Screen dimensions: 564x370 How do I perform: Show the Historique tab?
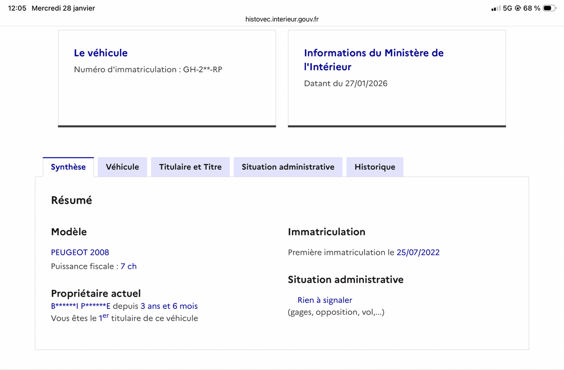(x=375, y=167)
